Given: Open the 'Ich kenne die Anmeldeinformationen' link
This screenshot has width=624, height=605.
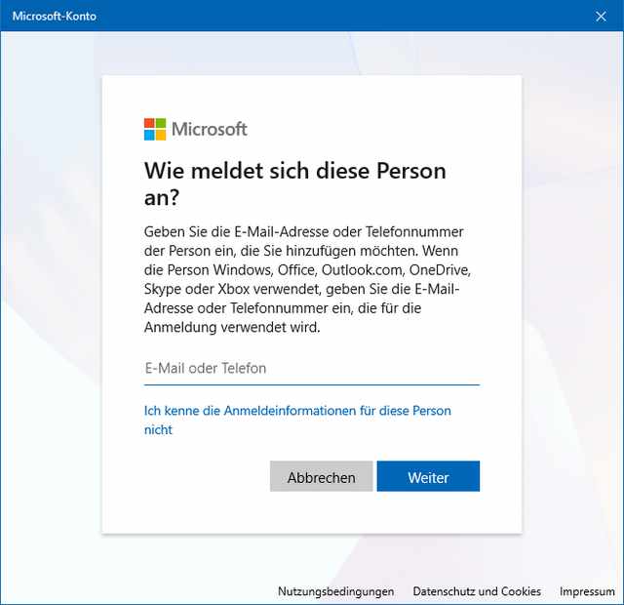Looking at the screenshot, I should (x=297, y=411).
